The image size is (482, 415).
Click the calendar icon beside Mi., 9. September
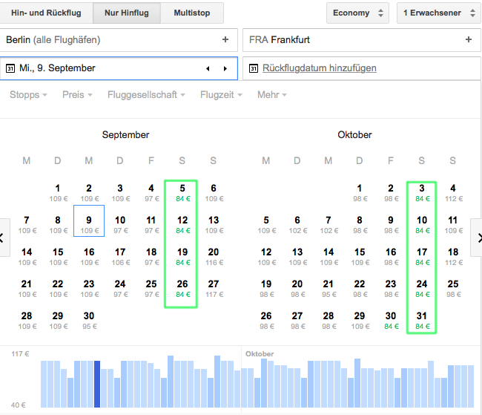pyautogui.click(x=10, y=68)
